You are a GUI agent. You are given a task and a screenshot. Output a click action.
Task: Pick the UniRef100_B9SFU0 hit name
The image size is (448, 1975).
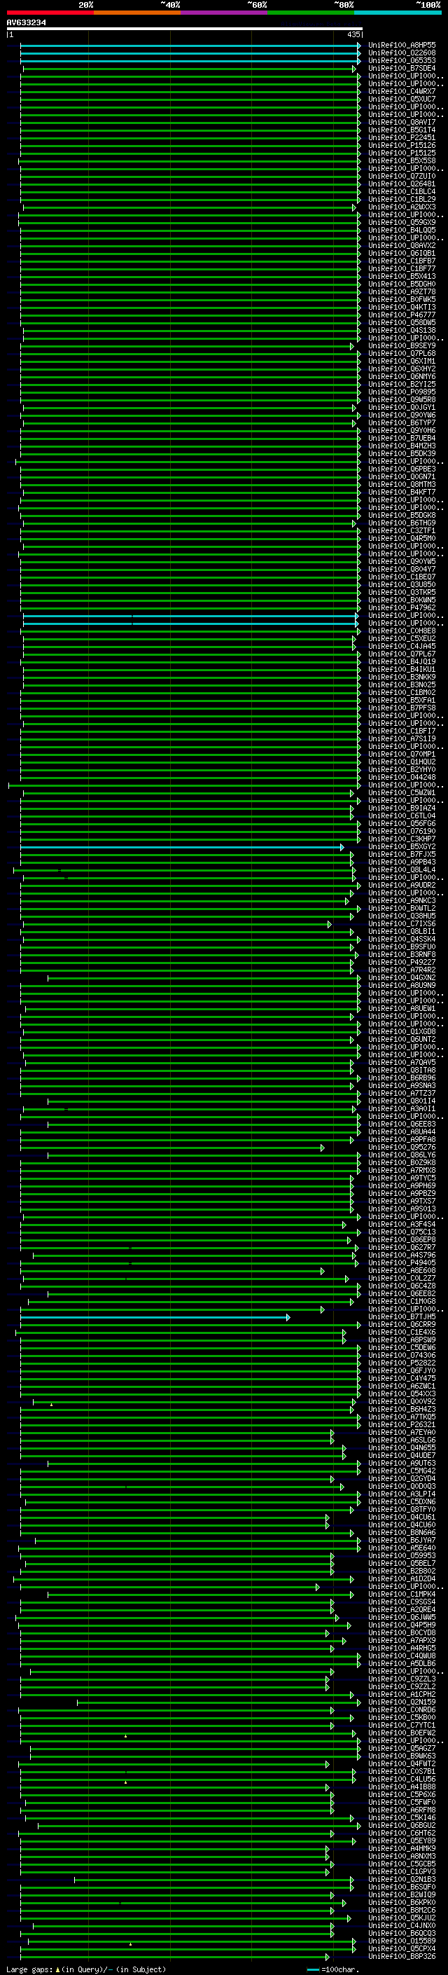coord(401,947)
